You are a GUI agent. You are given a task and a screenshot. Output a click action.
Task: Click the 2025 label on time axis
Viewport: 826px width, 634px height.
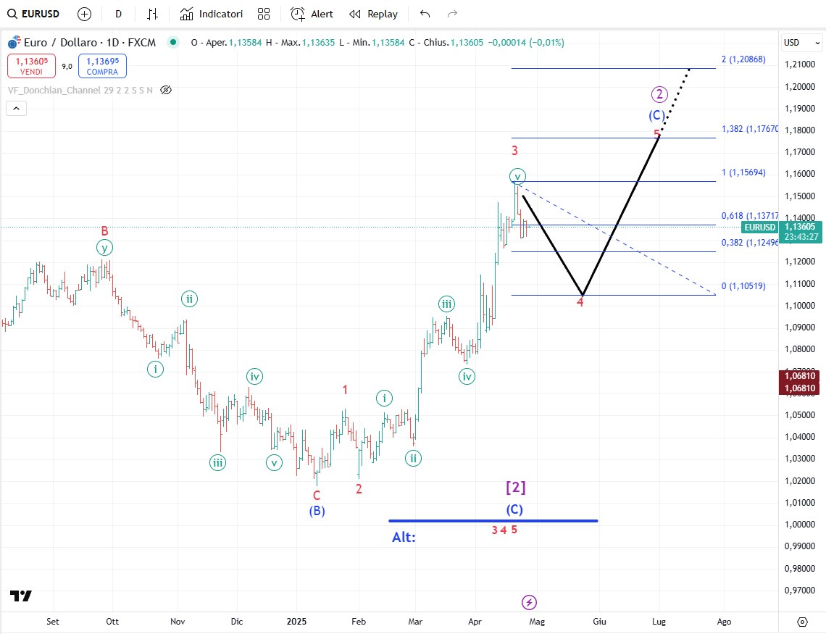click(x=296, y=622)
